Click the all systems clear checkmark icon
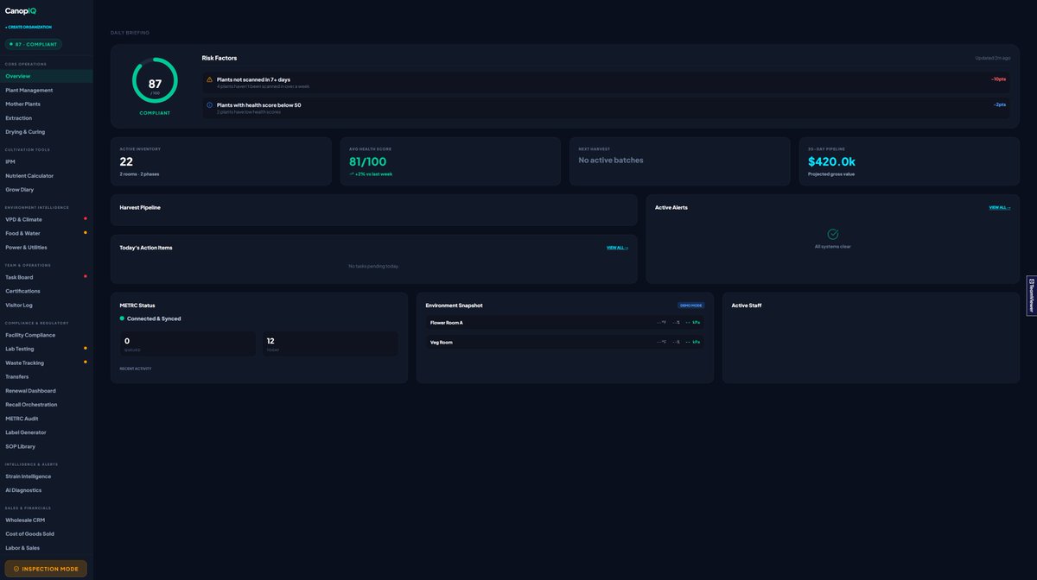 [x=833, y=234]
